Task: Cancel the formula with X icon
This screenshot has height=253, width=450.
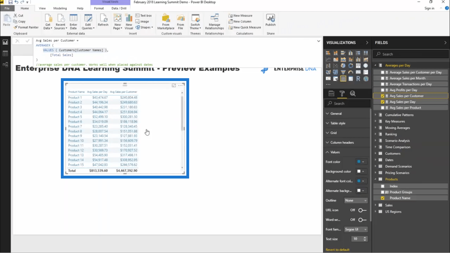Action: tap(17, 41)
